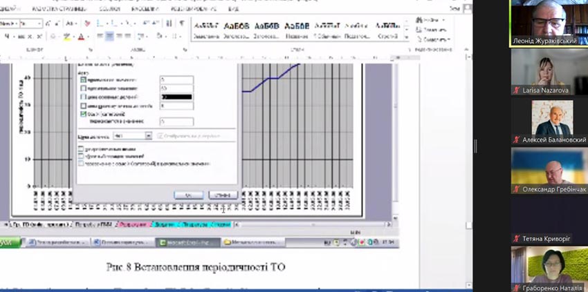588x292 pixels.
Task: Select Леонід Жураківський's video thumbnail
Action: [549, 22]
